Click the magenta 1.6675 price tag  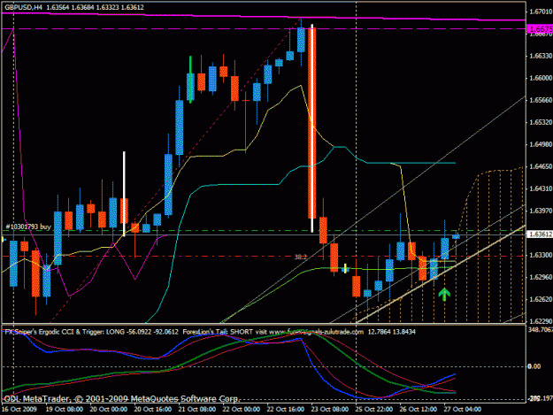coord(540,29)
